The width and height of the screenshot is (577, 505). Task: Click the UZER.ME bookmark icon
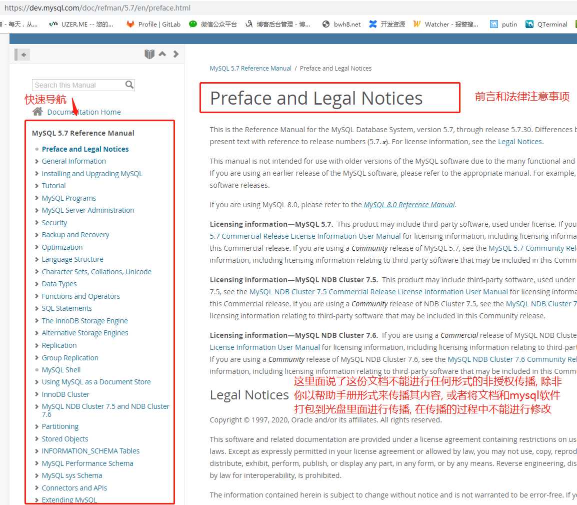53,24
